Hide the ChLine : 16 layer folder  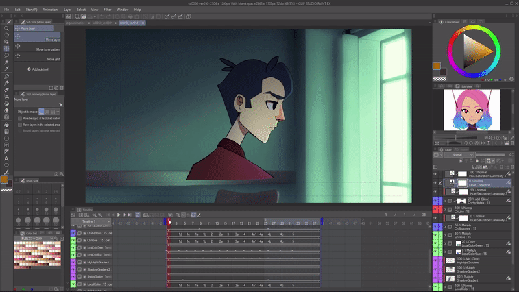pyautogui.click(x=435, y=209)
